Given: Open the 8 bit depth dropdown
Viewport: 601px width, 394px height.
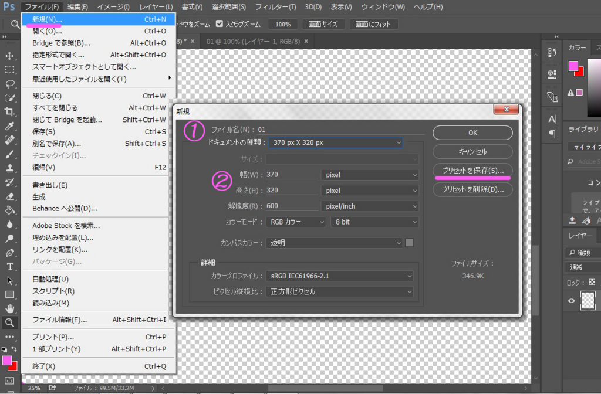Looking at the screenshot, I should tap(374, 222).
